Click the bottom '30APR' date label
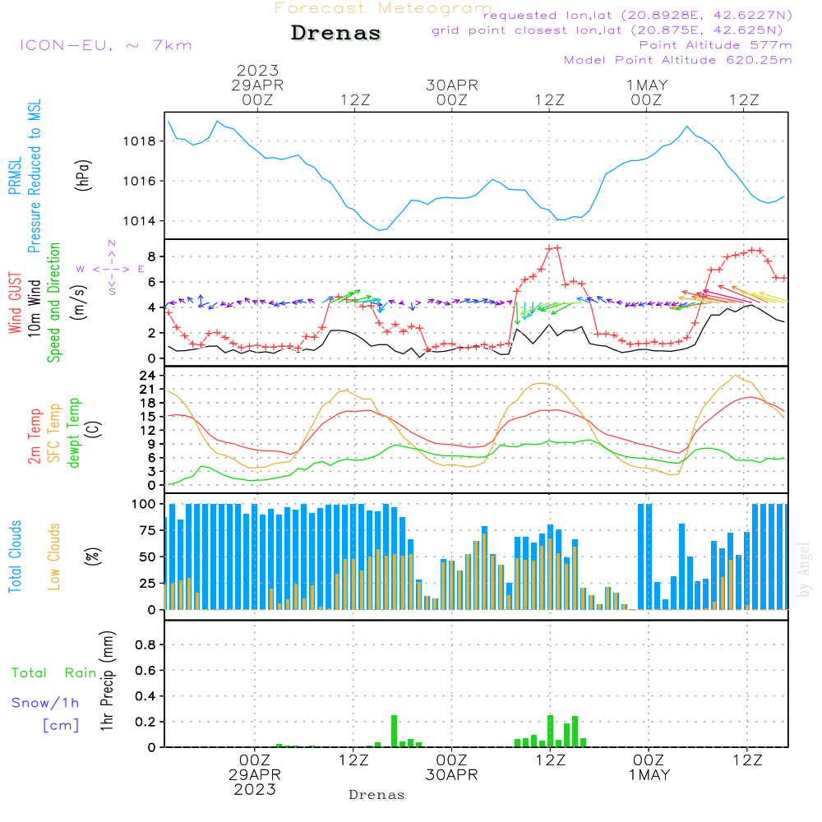822x822 pixels. coord(451,774)
